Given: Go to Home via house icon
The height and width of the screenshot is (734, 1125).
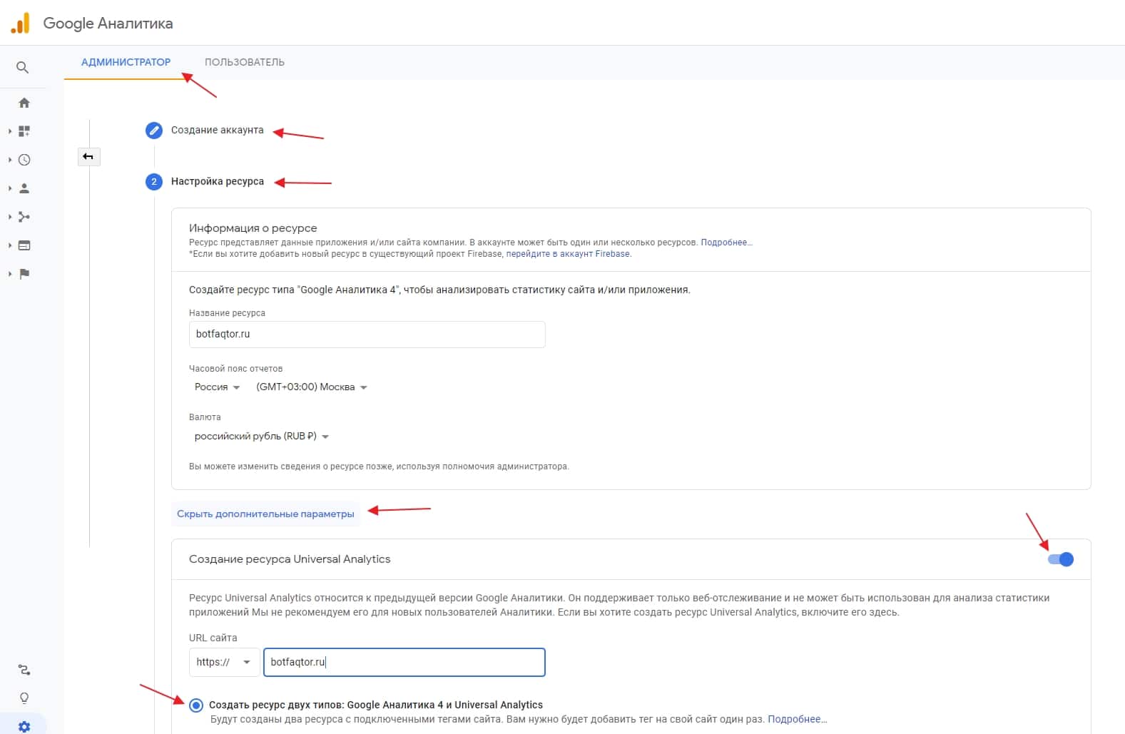Looking at the screenshot, I should click(x=24, y=103).
